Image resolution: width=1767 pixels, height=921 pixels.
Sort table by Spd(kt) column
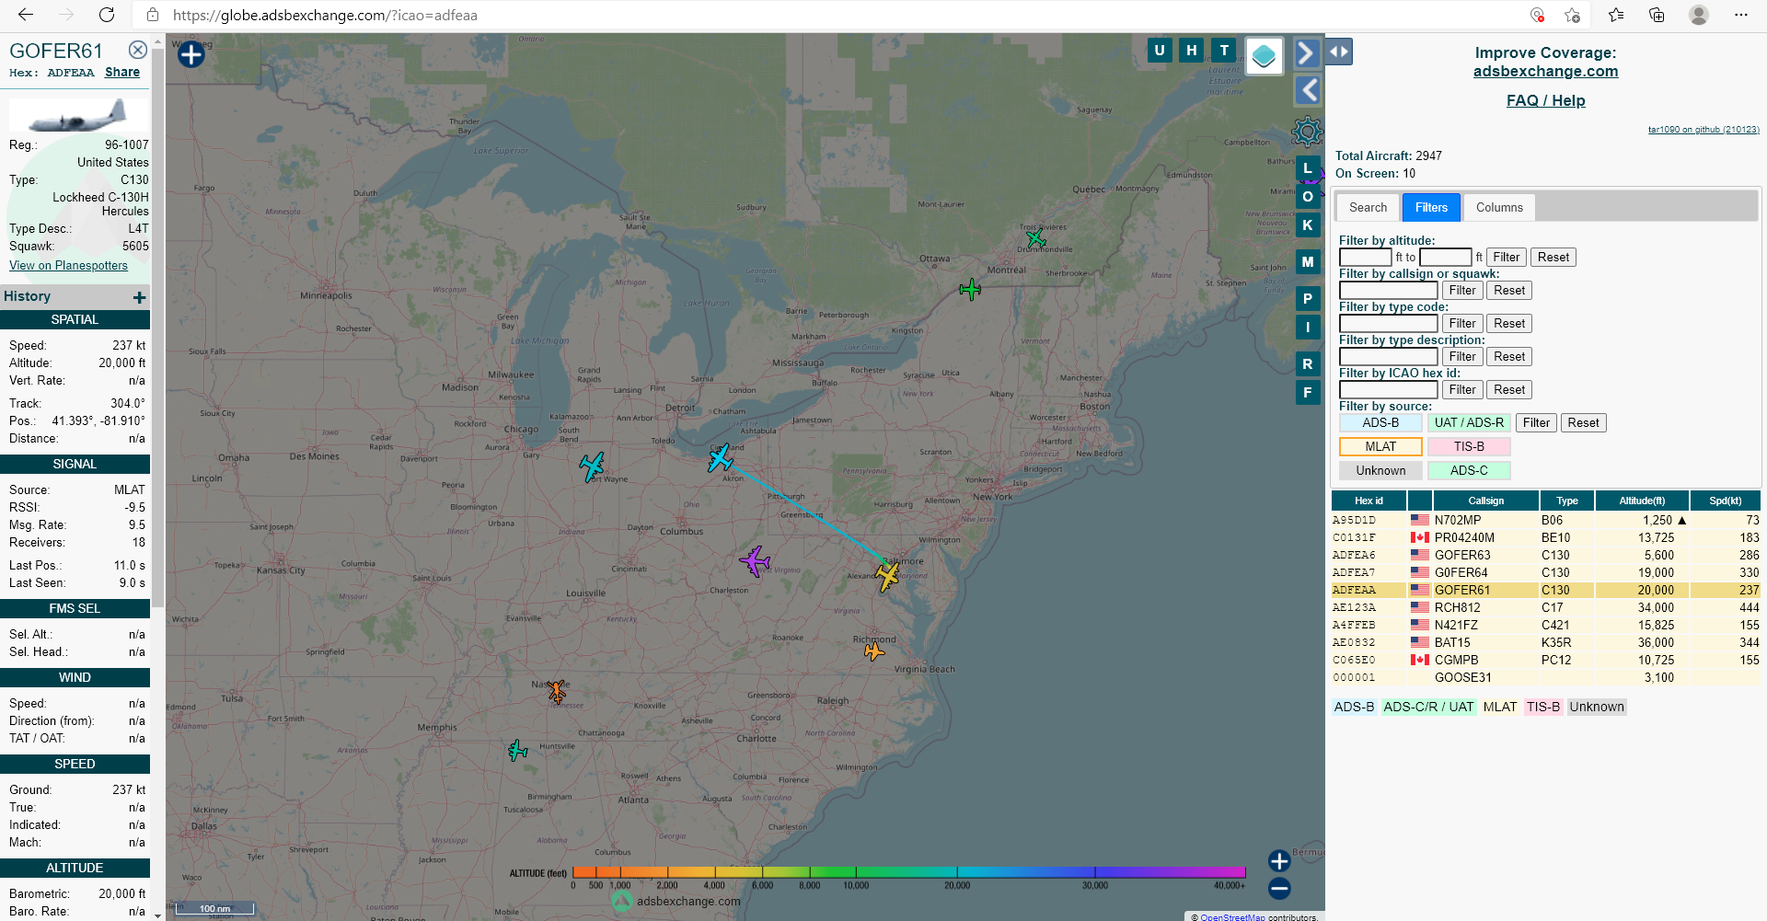click(x=1725, y=501)
